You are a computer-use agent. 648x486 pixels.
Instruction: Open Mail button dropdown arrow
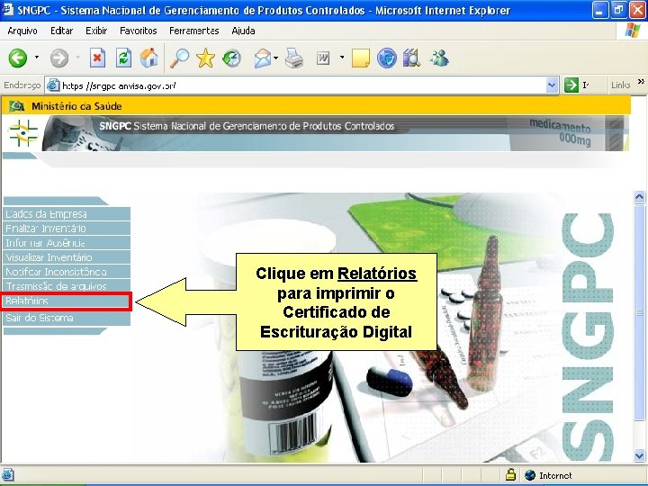click(275, 58)
